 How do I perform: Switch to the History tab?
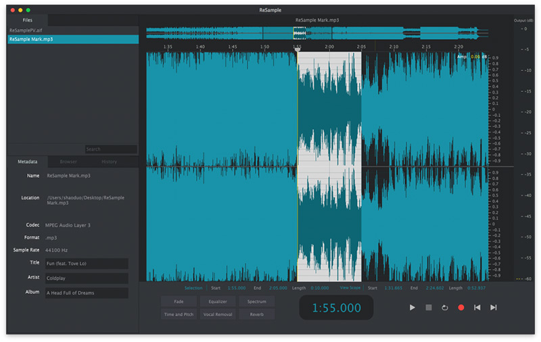pyautogui.click(x=109, y=162)
